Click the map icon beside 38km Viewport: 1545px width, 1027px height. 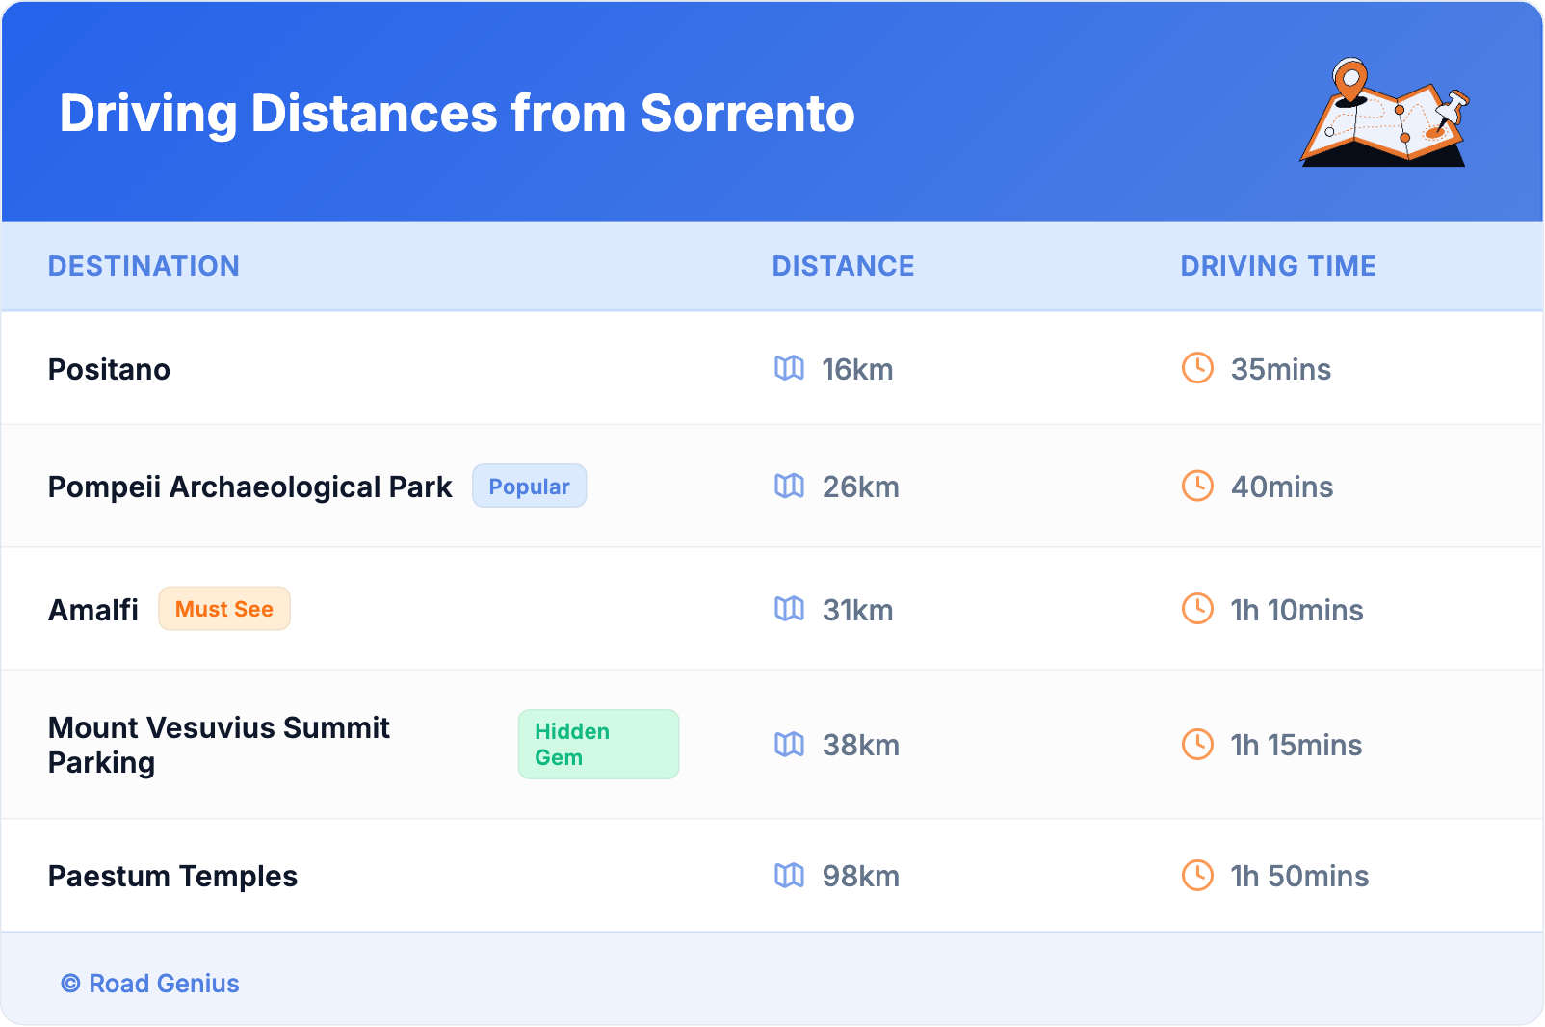click(789, 744)
